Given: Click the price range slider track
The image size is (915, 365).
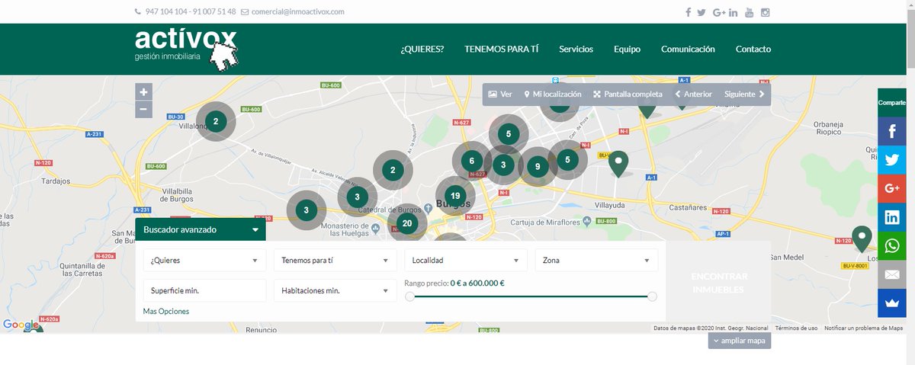Looking at the screenshot, I should [531, 296].
